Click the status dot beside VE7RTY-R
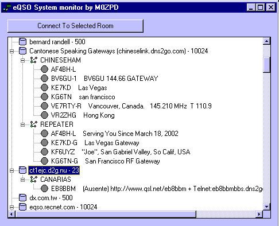This screenshot has width=279, height=226. [44, 106]
